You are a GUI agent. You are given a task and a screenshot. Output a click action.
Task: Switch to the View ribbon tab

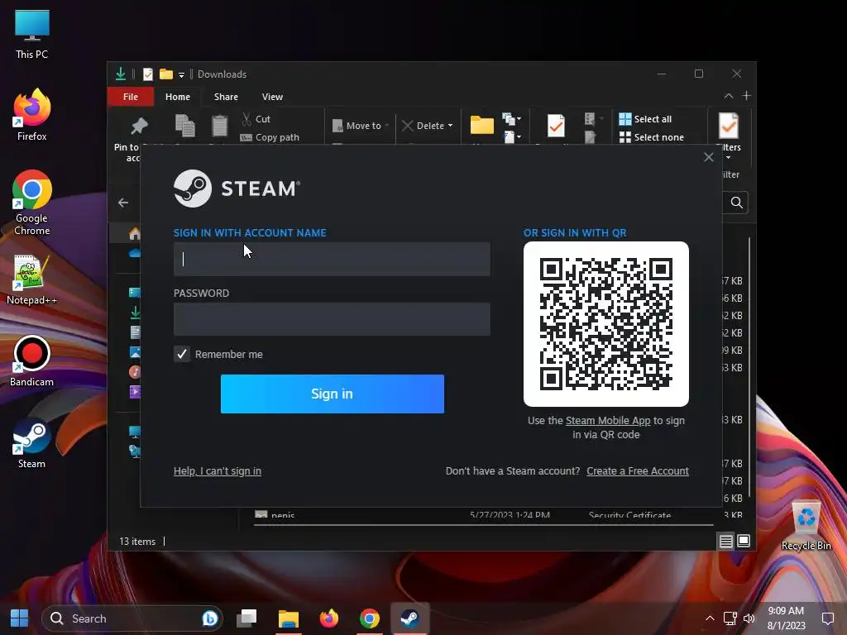pyautogui.click(x=272, y=97)
